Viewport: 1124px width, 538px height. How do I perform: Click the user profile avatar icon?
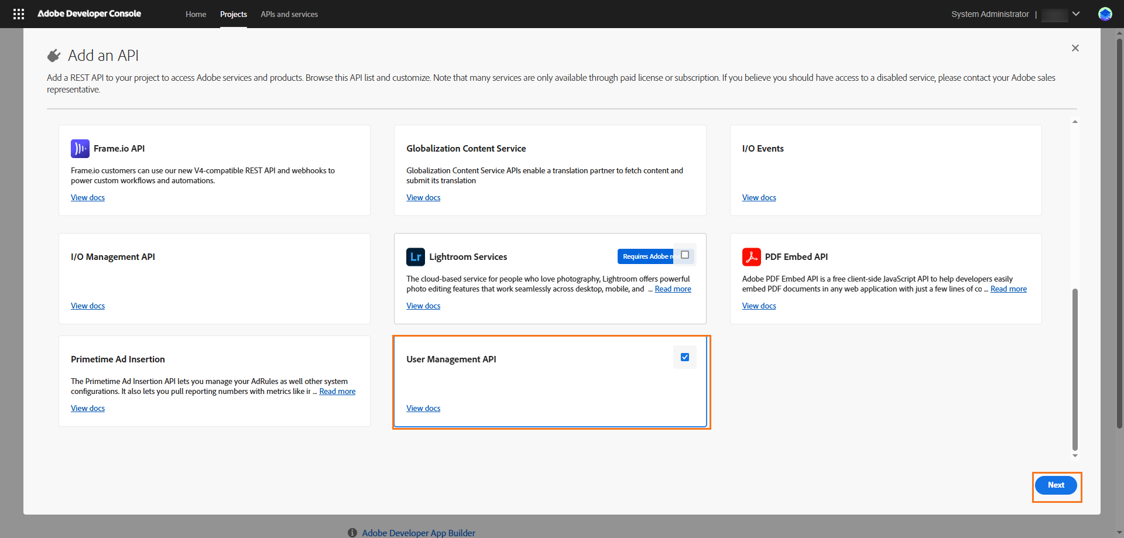point(1105,14)
